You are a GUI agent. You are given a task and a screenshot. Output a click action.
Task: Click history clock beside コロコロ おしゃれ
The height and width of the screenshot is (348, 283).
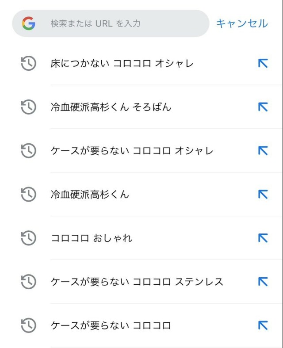point(28,238)
